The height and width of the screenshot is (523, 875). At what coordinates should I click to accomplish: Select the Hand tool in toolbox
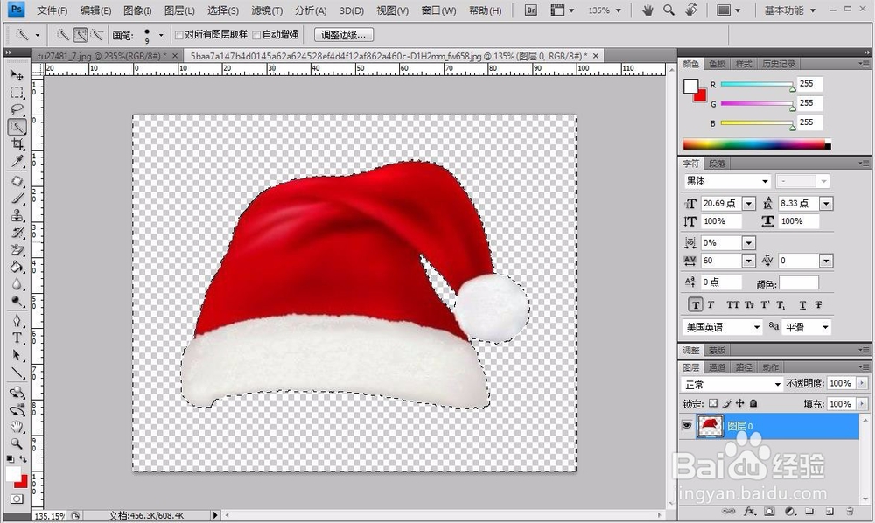pyautogui.click(x=17, y=427)
